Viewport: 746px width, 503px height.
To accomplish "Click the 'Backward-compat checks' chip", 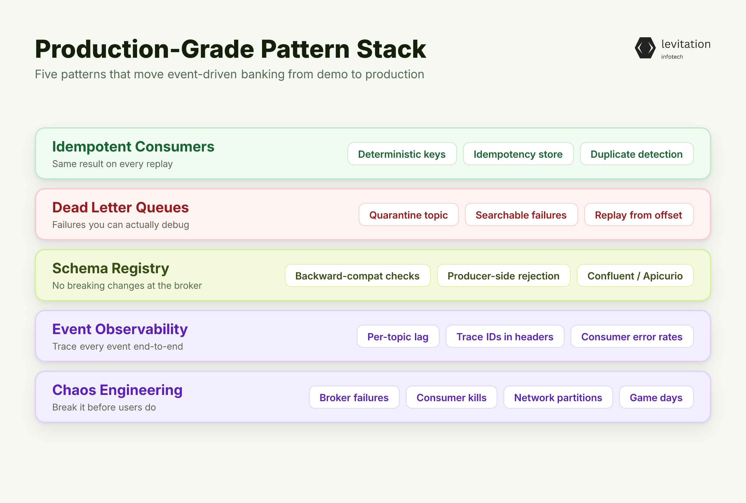I will tap(357, 276).
